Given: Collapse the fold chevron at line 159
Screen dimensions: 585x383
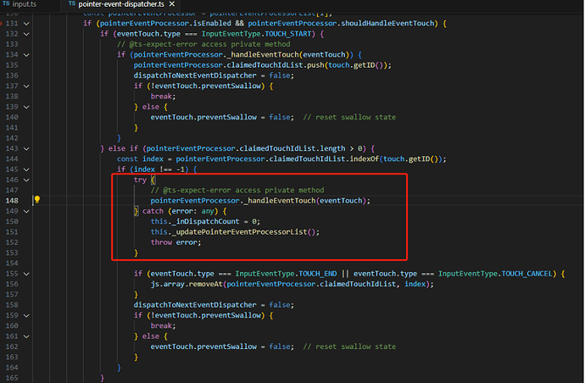Looking at the screenshot, I should [26, 316].
